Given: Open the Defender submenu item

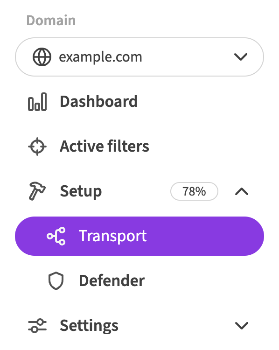Looking at the screenshot, I should point(139,281).
